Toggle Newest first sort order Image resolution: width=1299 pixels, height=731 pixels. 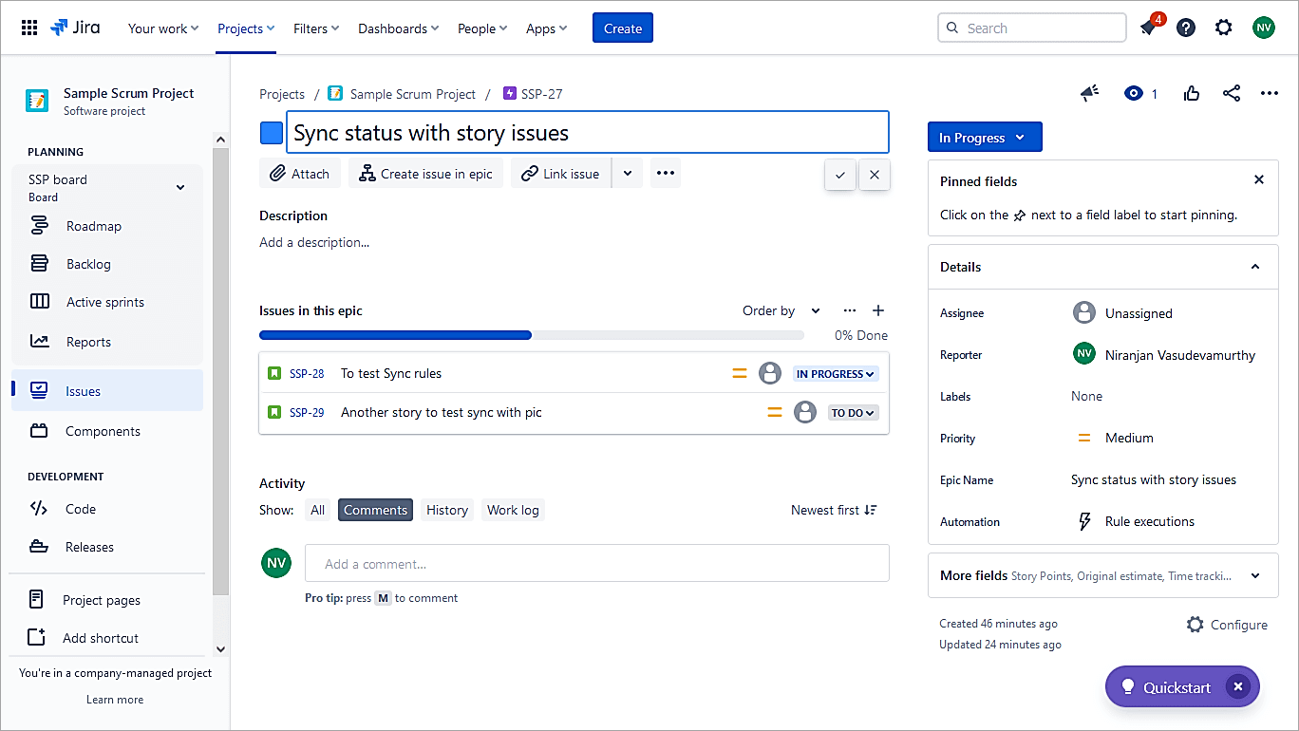coord(834,510)
